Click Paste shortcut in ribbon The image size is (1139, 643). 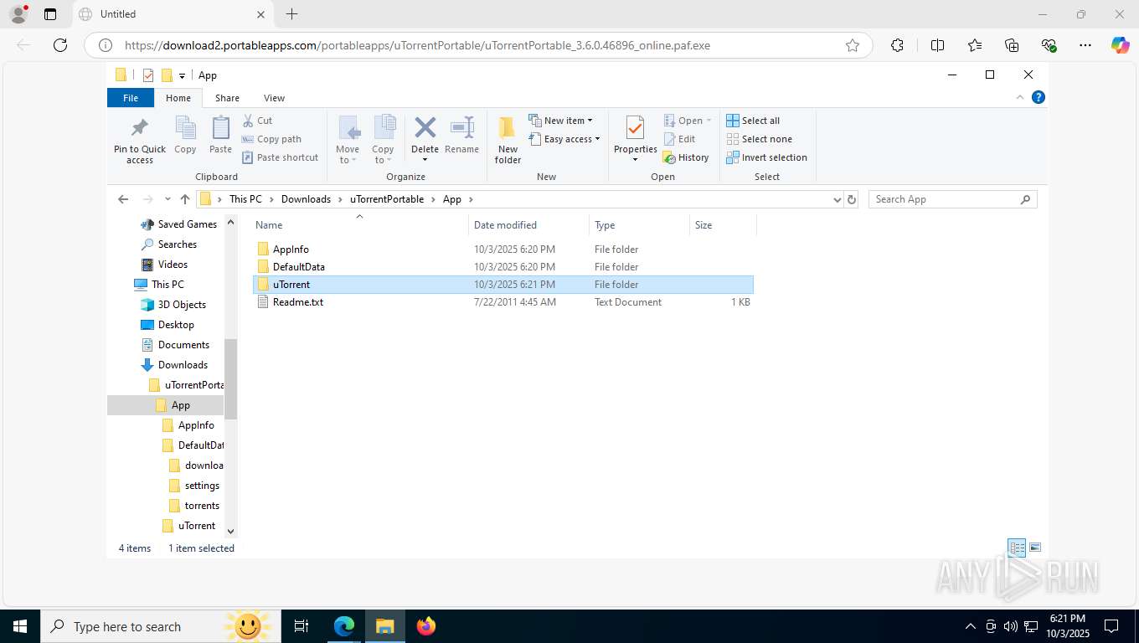pos(281,157)
